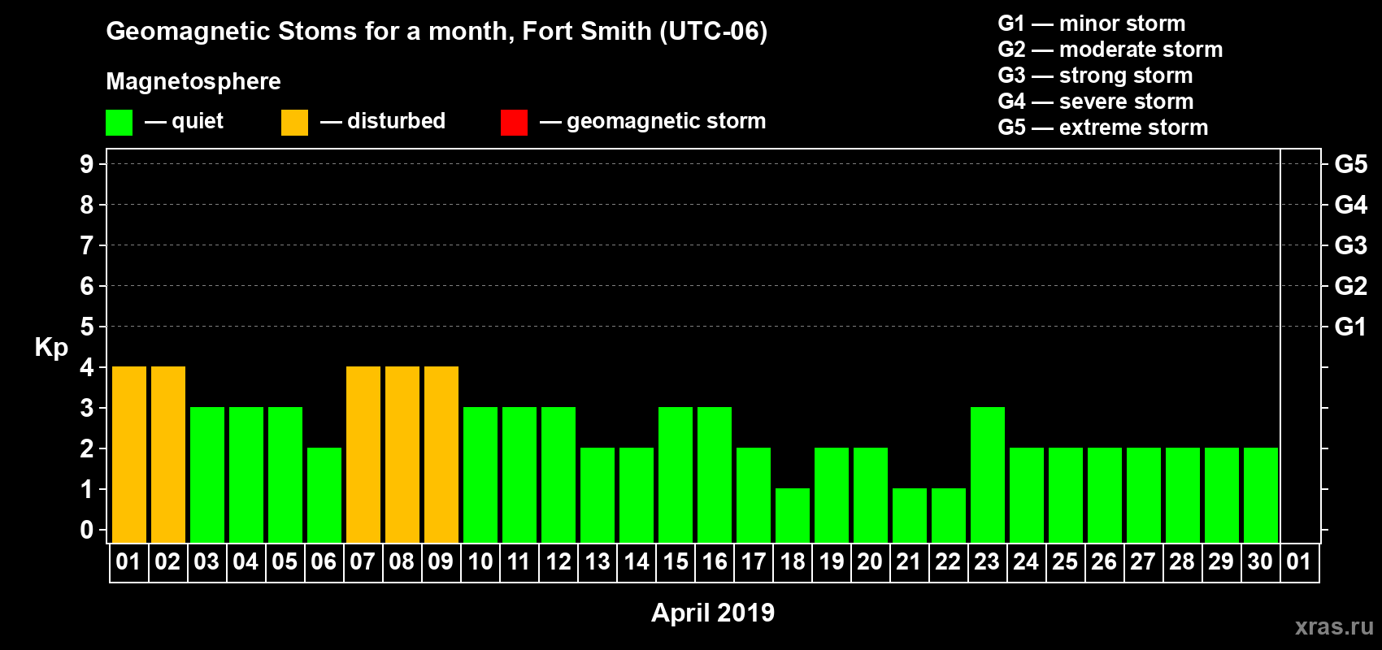This screenshot has height=650, width=1382.
Task: Click the green bar for day 12
Action: [558, 475]
